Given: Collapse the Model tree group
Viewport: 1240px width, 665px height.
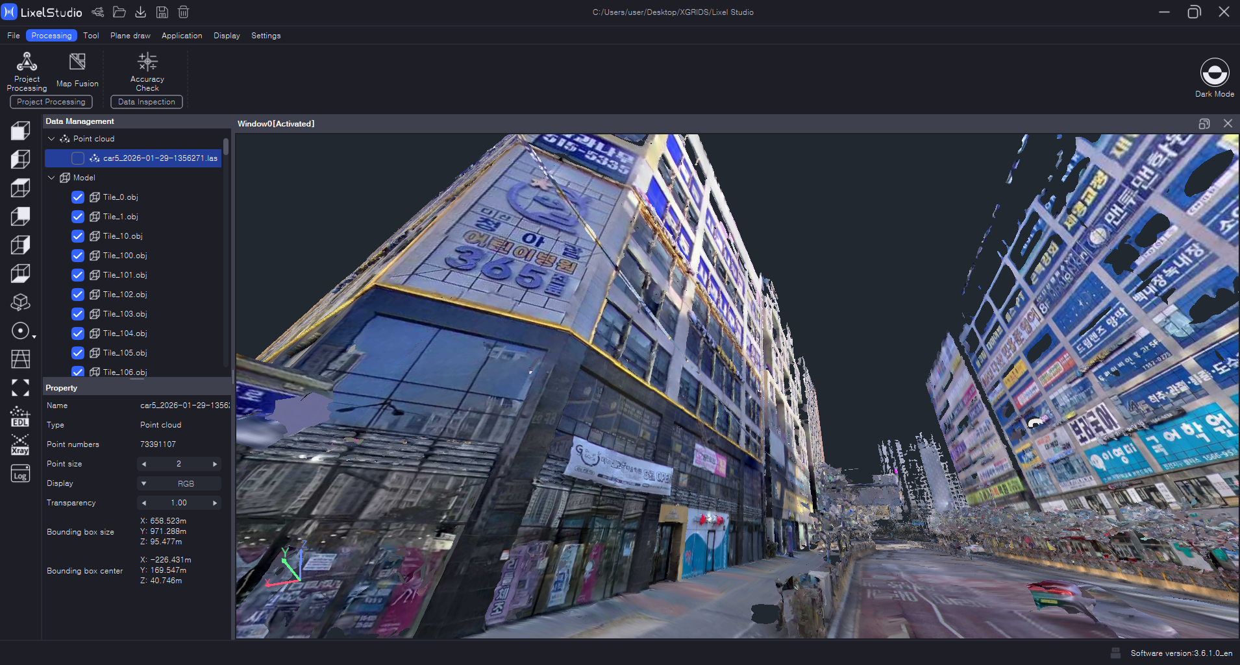Looking at the screenshot, I should [51, 178].
